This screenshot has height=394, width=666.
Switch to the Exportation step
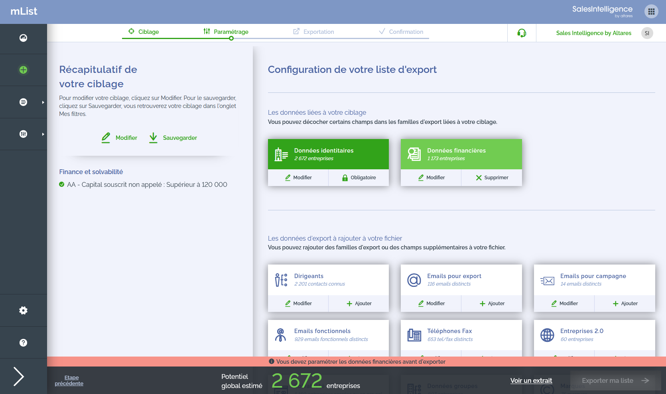[x=313, y=31]
